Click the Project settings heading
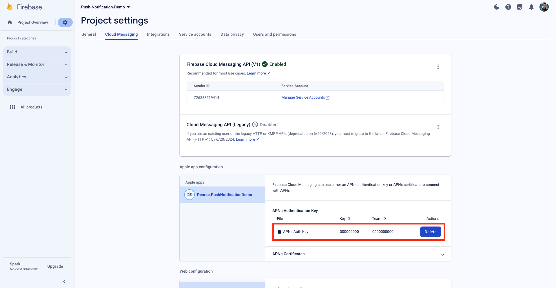The image size is (556, 288). tap(114, 20)
